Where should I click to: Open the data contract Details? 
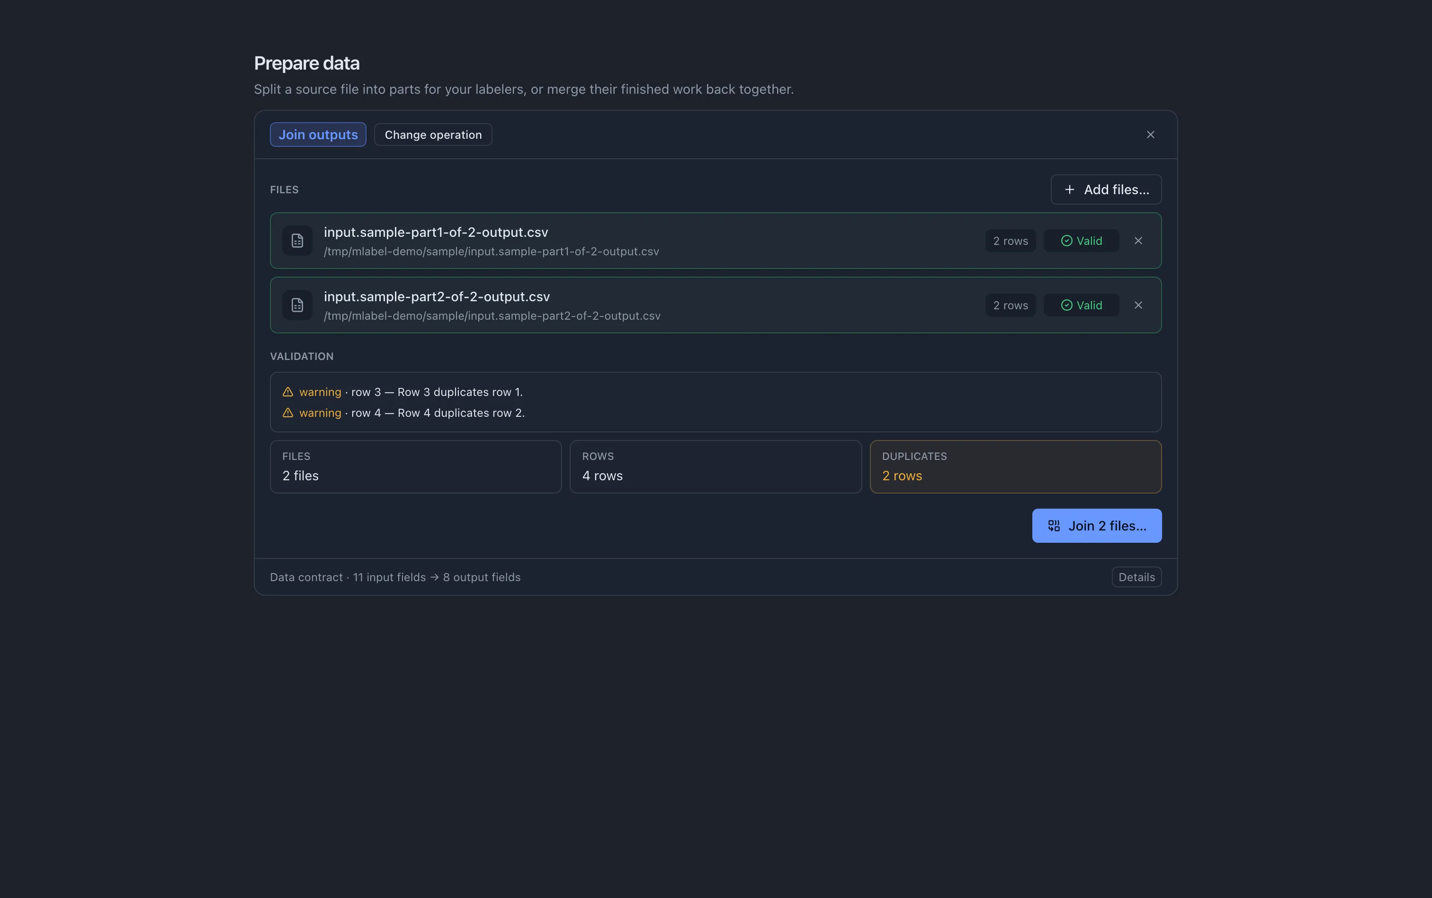(1137, 577)
